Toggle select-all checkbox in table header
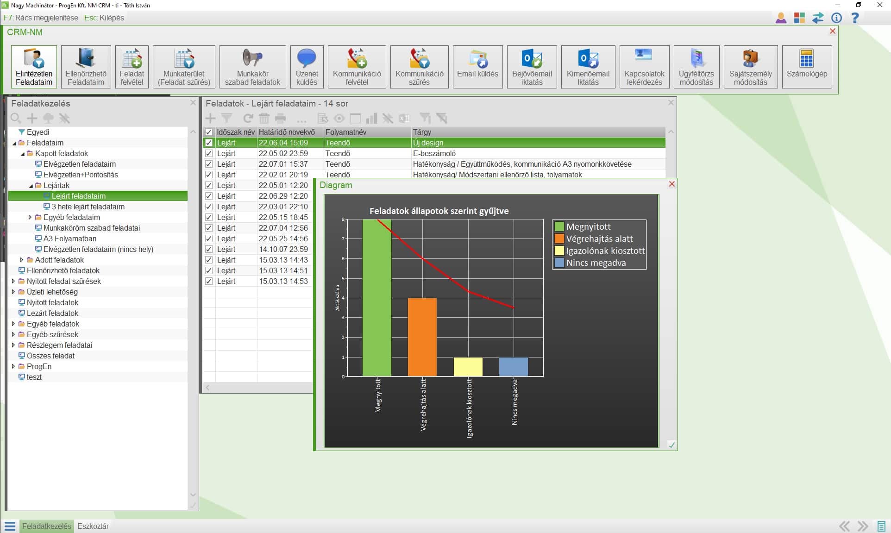This screenshot has height=533, width=891. pos(209,132)
